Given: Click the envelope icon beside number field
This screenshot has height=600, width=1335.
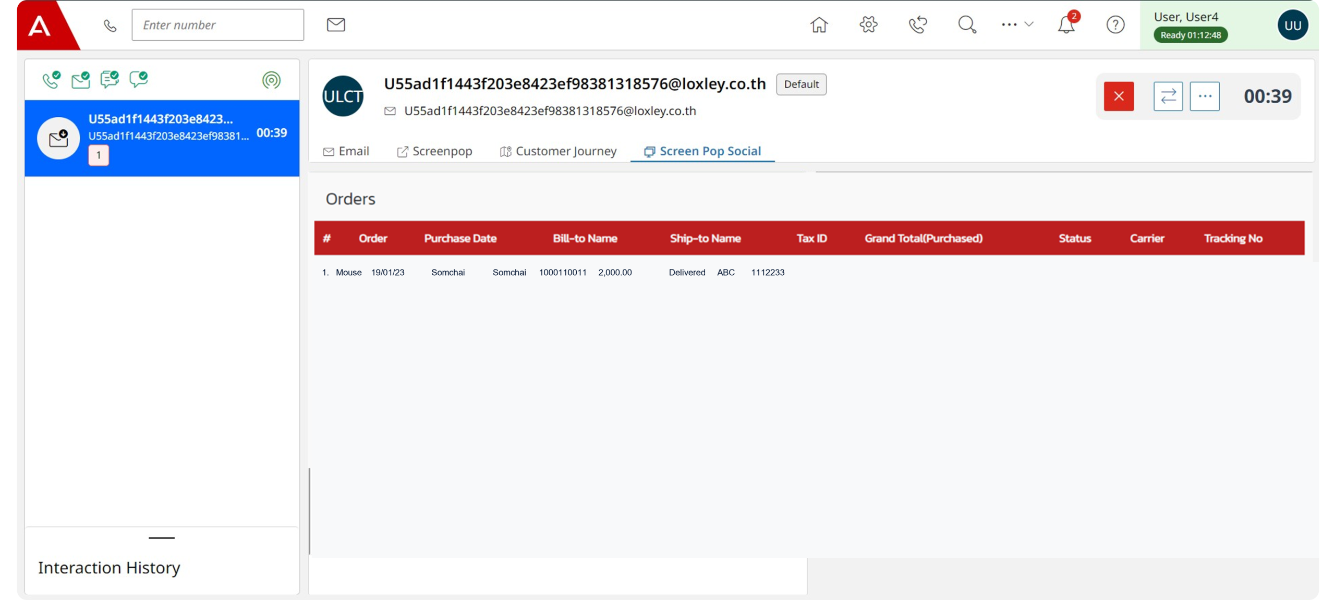Looking at the screenshot, I should (336, 25).
